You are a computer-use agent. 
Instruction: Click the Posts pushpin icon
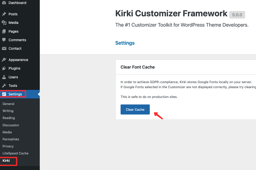click(4, 14)
